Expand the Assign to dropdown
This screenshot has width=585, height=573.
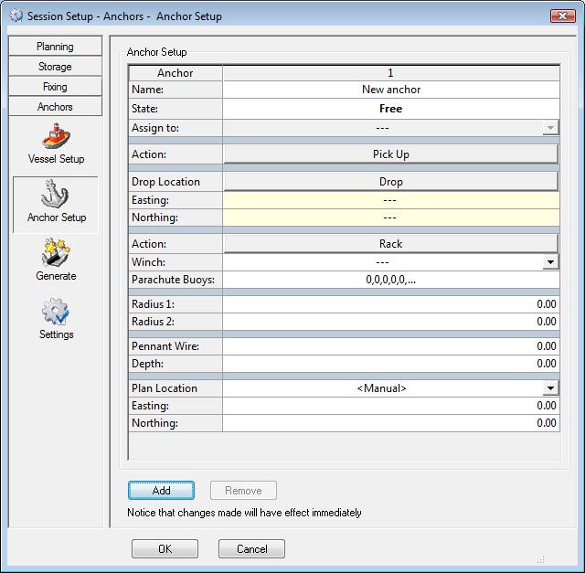click(549, 128)
